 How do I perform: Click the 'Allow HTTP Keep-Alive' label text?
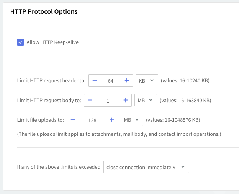coord(52,42)
